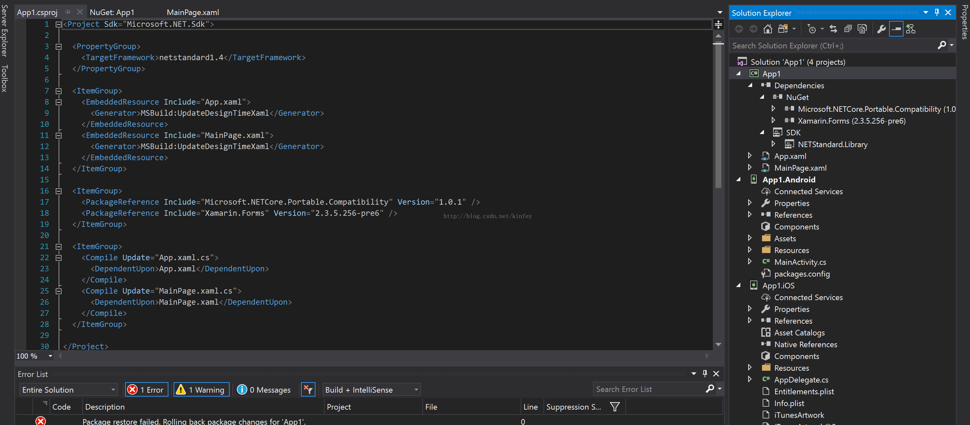The height and width of the screenshot is (425, 970).
Task: Toggle the clear build filter icon
Action: coord(308,389)
